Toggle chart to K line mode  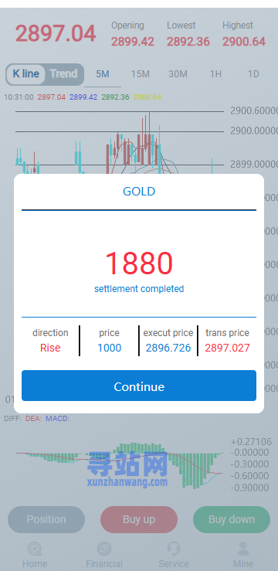(x=25, y=74)
